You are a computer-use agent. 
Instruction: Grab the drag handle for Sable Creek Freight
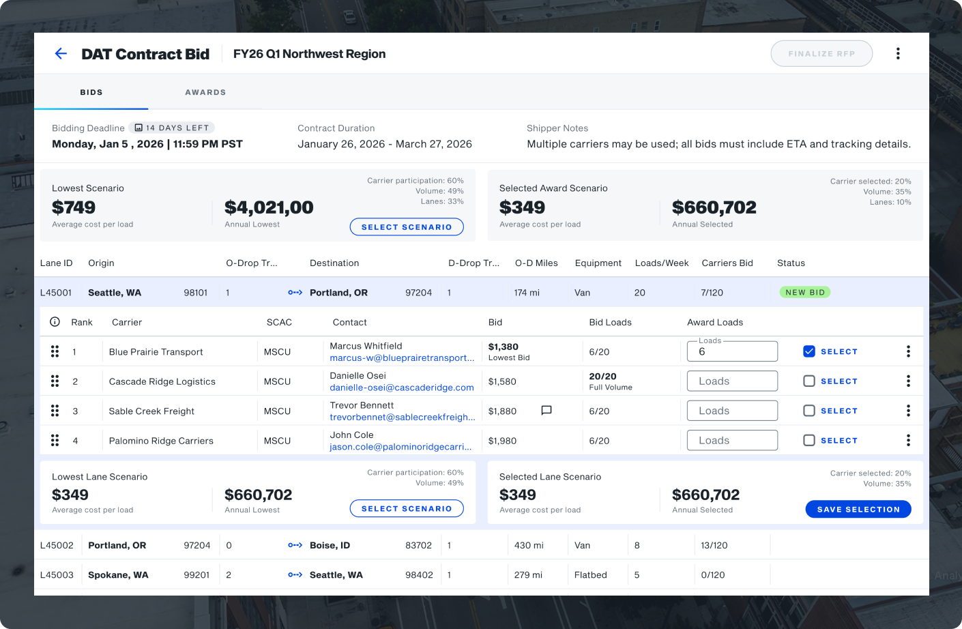coord(55,411)
